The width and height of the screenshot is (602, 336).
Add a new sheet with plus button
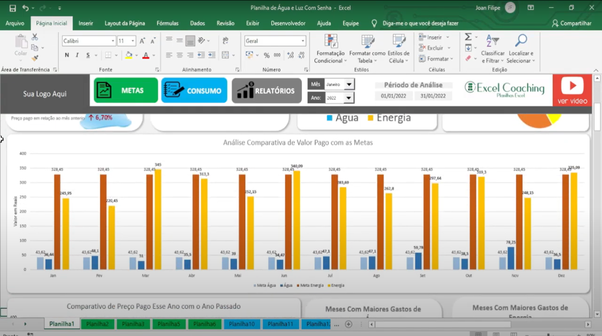click(x=348, y=324)
